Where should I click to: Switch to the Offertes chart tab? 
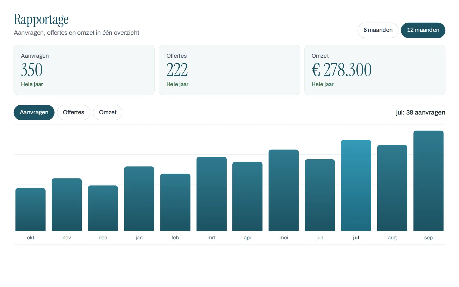click(x=73, y=113)
